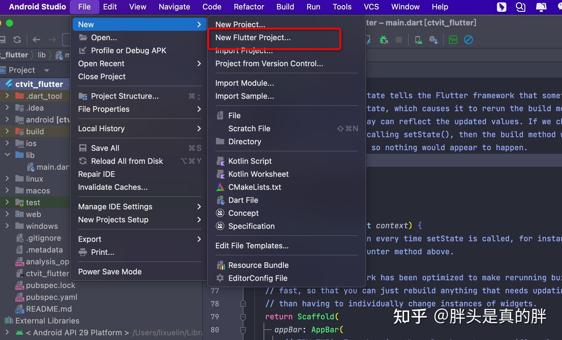Select main.dart file in tree

pos(48,167)
